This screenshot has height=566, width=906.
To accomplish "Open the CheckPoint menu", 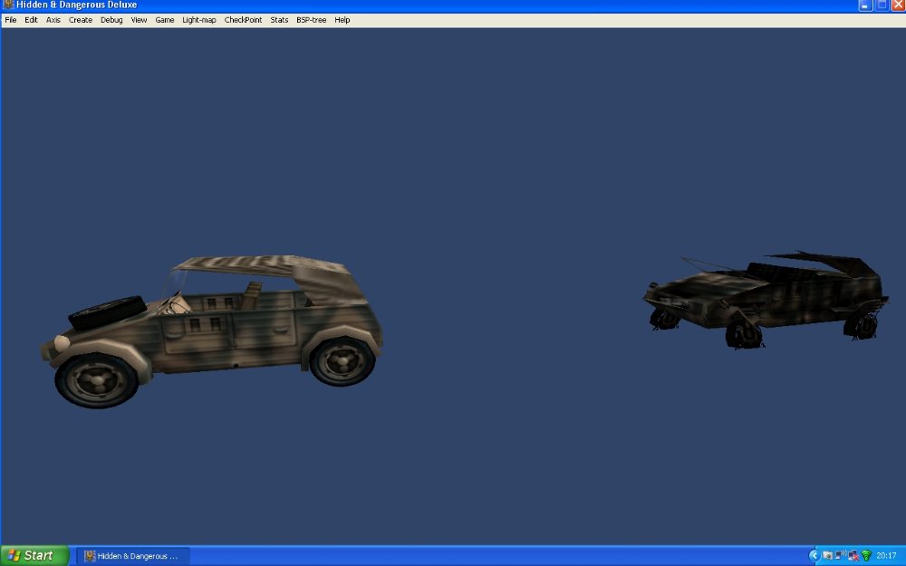I will point(242,19).
